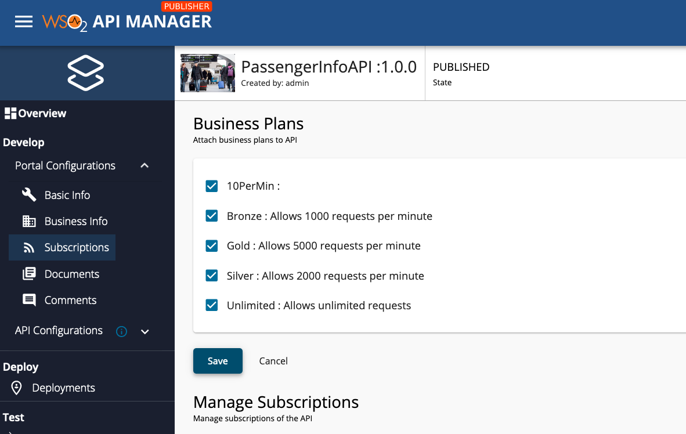Toggle the Unlimited plan checkbox
The height and width of the screenshot is (434, 686).
pyautogui.click(x=212, y=305)
